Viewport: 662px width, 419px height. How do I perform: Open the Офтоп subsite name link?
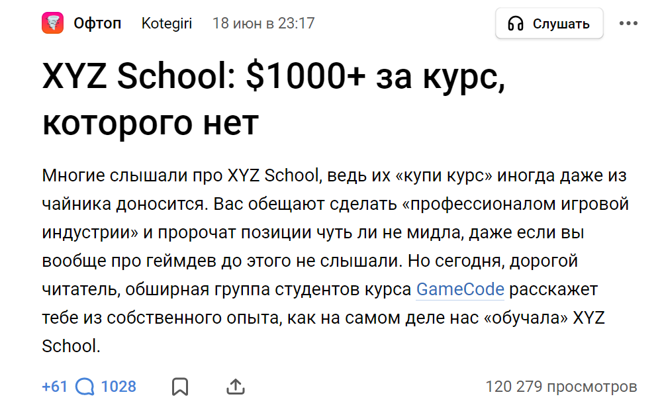(x=97, y=24)
